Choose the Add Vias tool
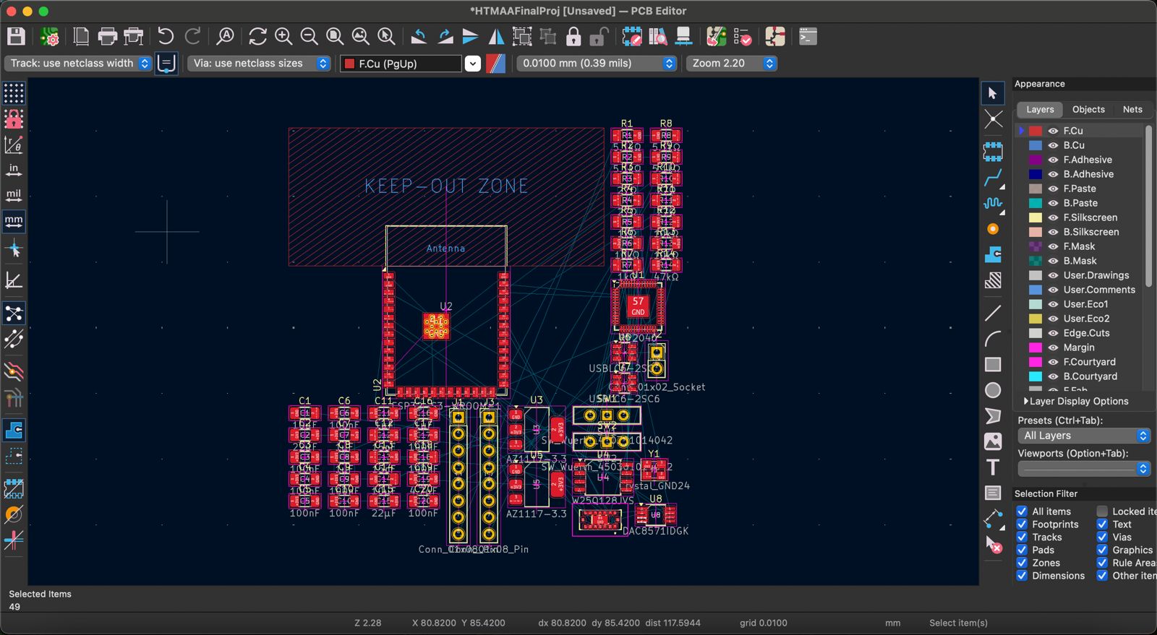Viewport: 1157px width, 635px height. (993, 229)
